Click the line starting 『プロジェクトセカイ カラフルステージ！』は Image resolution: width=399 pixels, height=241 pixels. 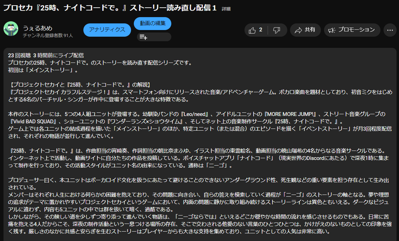[200, 92]
